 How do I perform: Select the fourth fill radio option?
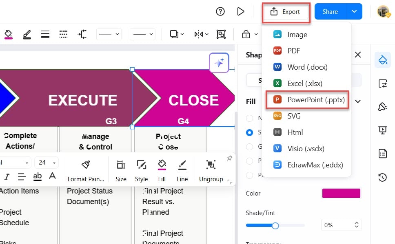[x=249, y=161]
